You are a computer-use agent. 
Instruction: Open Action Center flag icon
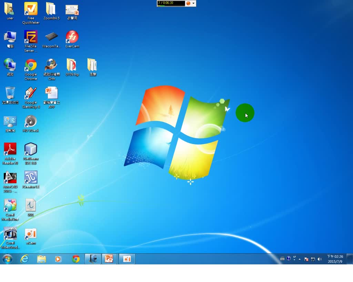pyautogui.click(x=306, y=259)
